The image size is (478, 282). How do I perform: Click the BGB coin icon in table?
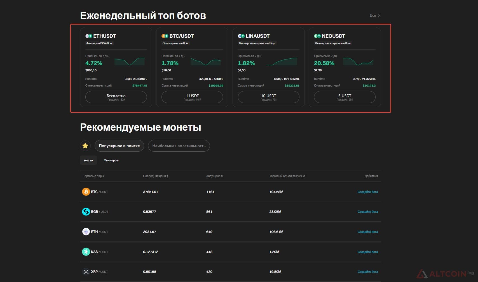(86, 212)
